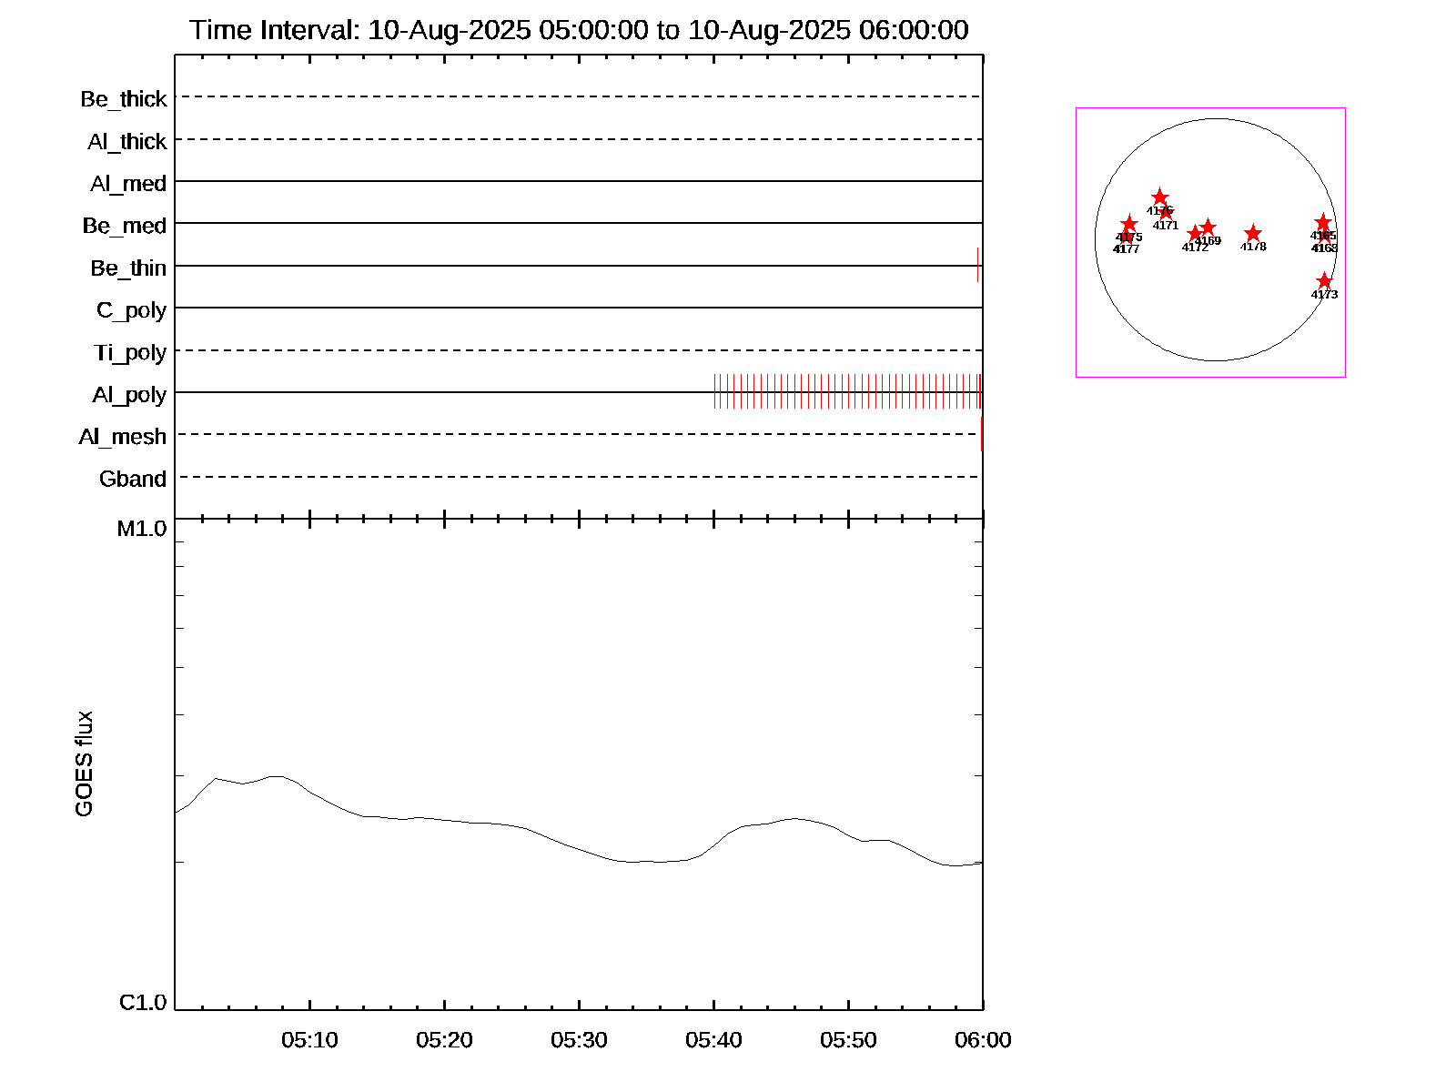Click the Al_poly filter label
The image size is (1456, 1092).
(129, 395)
